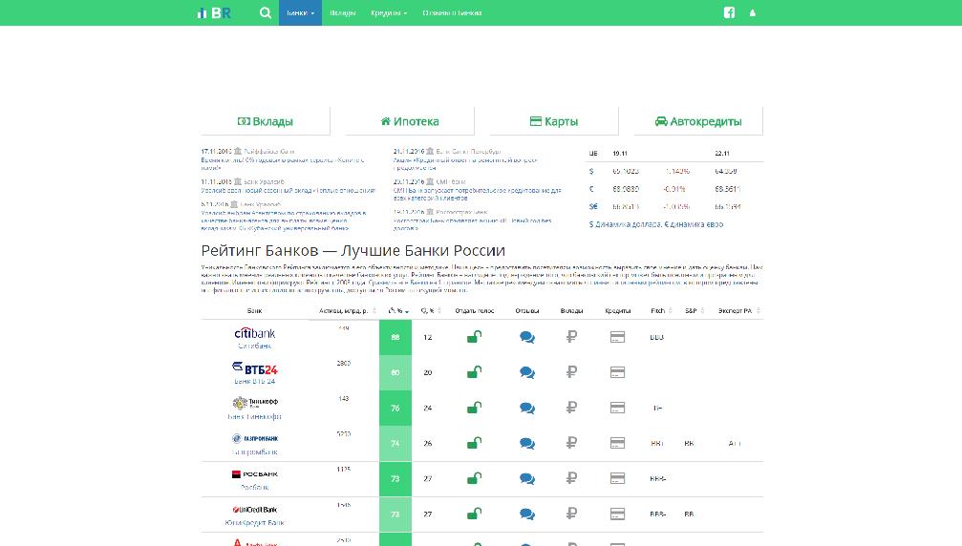This screenshot has height=546, width=962.
Task: Open the Автокредиты section button
Action: pyautogui.click(x=698, y=121)
